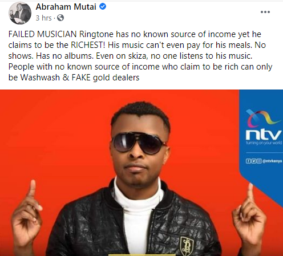Click the NTV colorful ribbon logo
The width and height of the screenshot is (283, 256).
click(263, 118)
